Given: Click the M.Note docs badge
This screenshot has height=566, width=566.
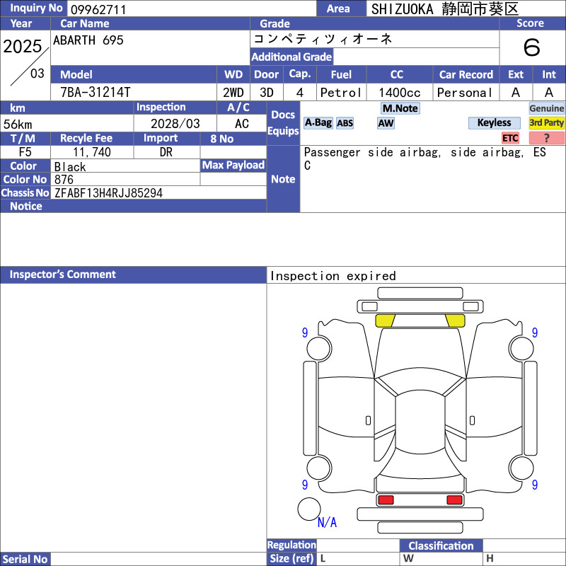Looking at the screenshot, I should (400, 108).
